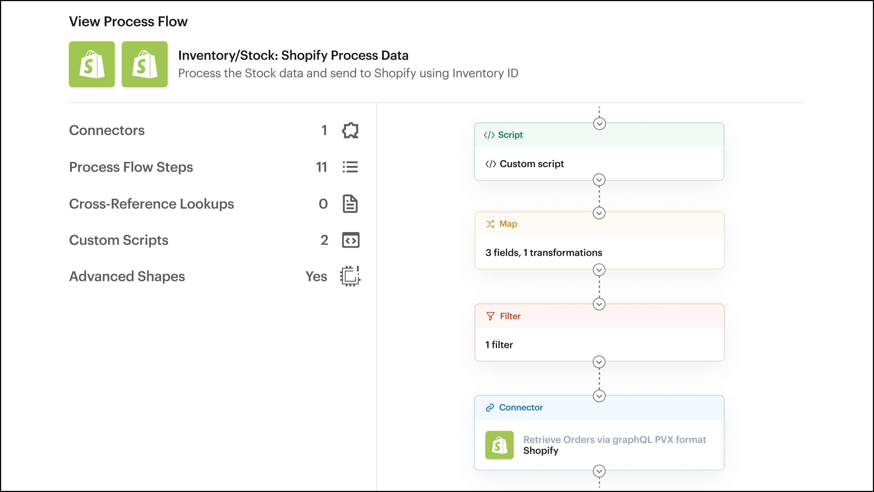Click the Cross-Reference Lookups document icon

pos(350,204)
